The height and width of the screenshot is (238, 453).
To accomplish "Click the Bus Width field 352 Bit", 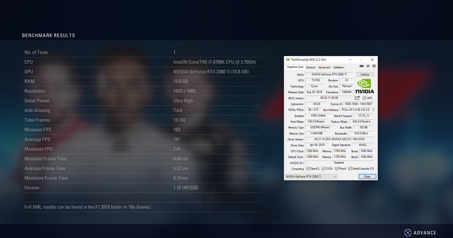I will (x=363, y=127).
